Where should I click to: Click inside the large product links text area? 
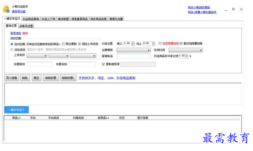click(x=123, y=94)
